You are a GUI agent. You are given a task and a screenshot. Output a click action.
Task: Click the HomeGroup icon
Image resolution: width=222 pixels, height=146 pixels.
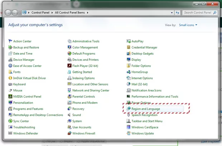coord(129,72)
